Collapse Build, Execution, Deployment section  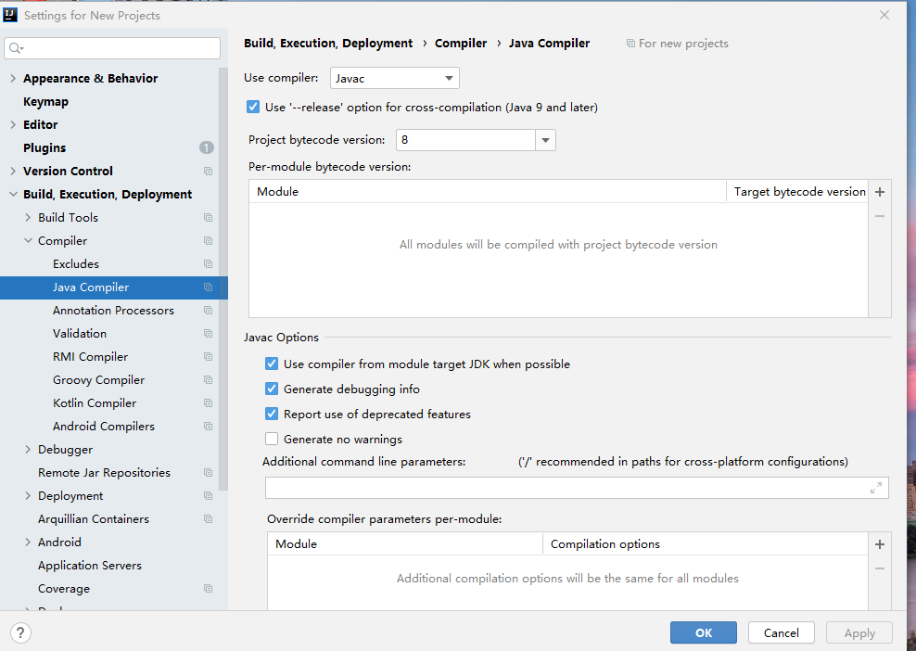click(x=13, y=194)
